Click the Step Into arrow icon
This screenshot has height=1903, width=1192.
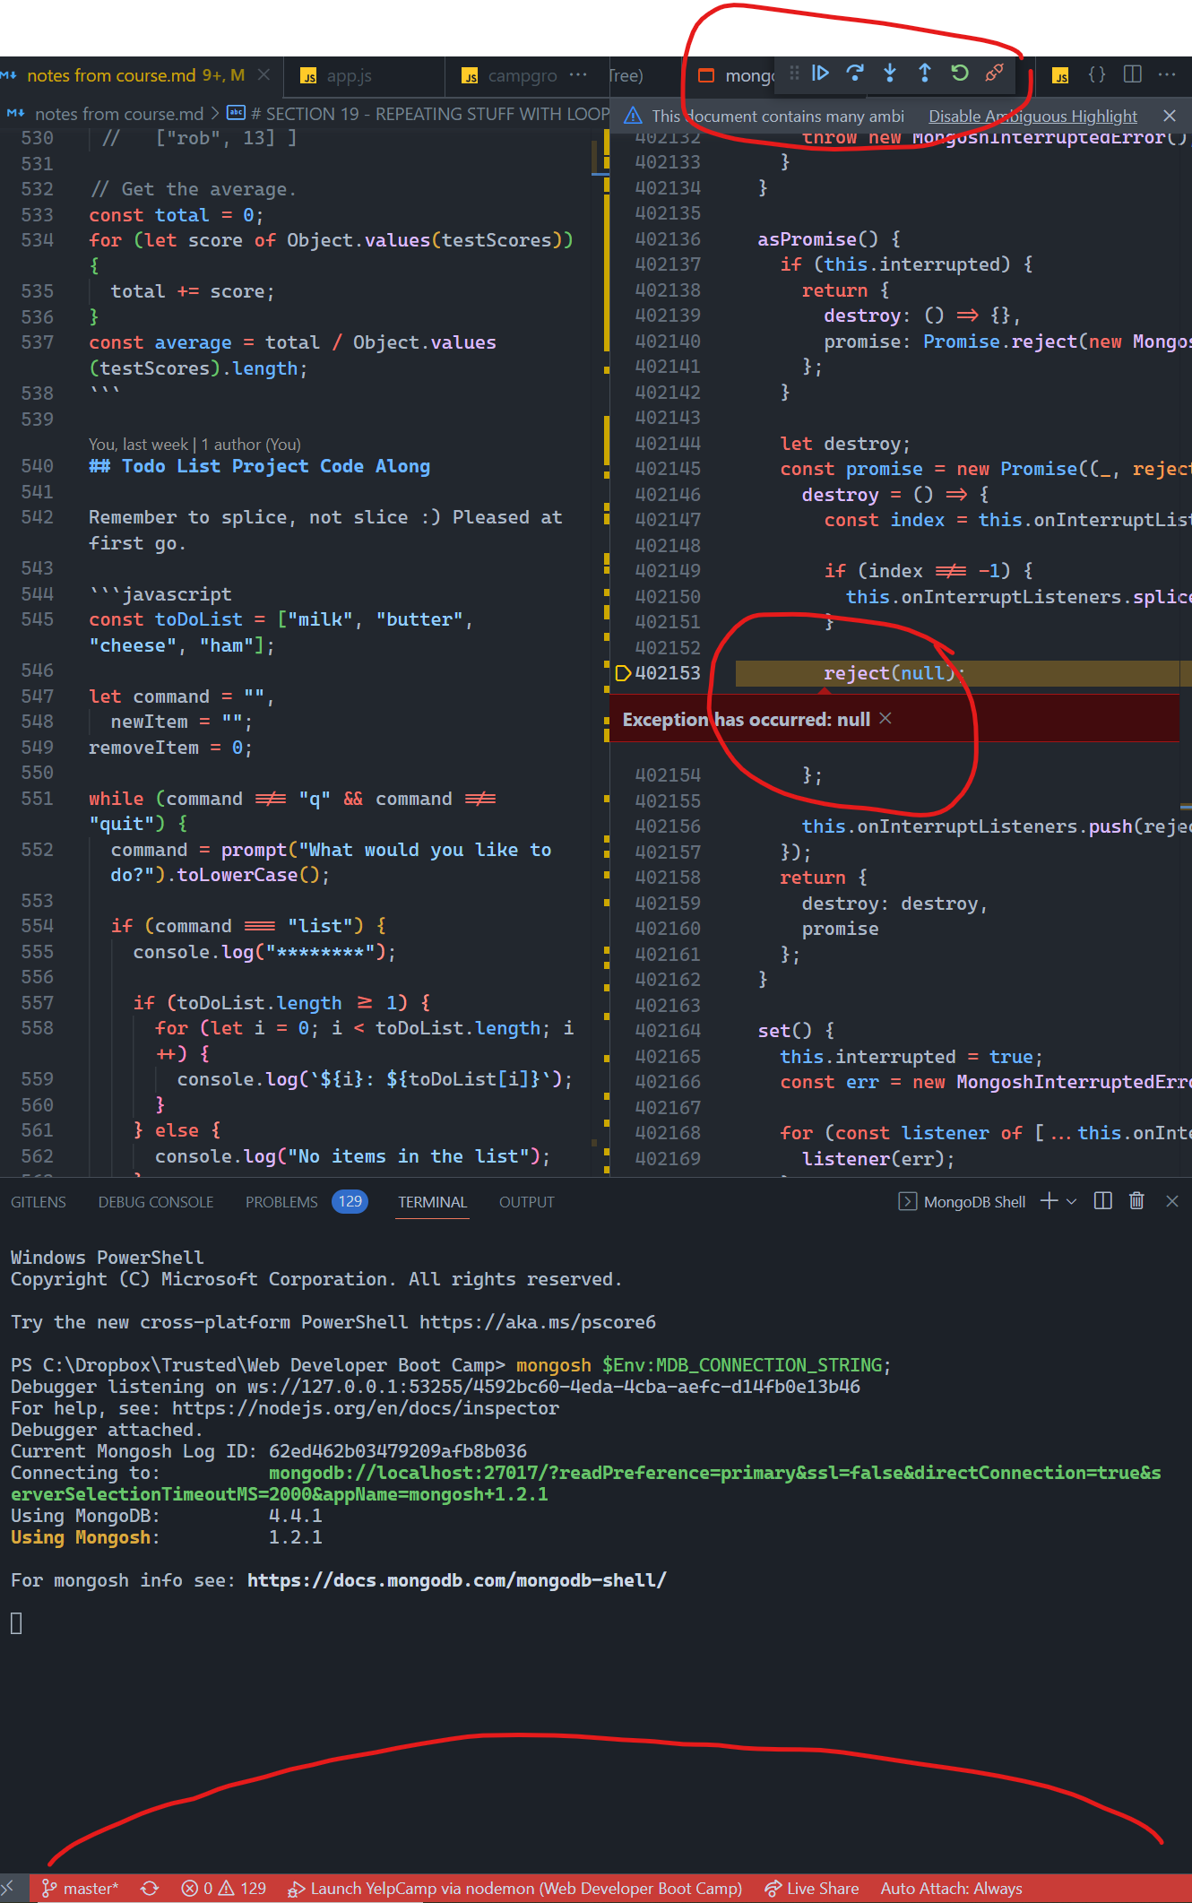tap(890, 74)
